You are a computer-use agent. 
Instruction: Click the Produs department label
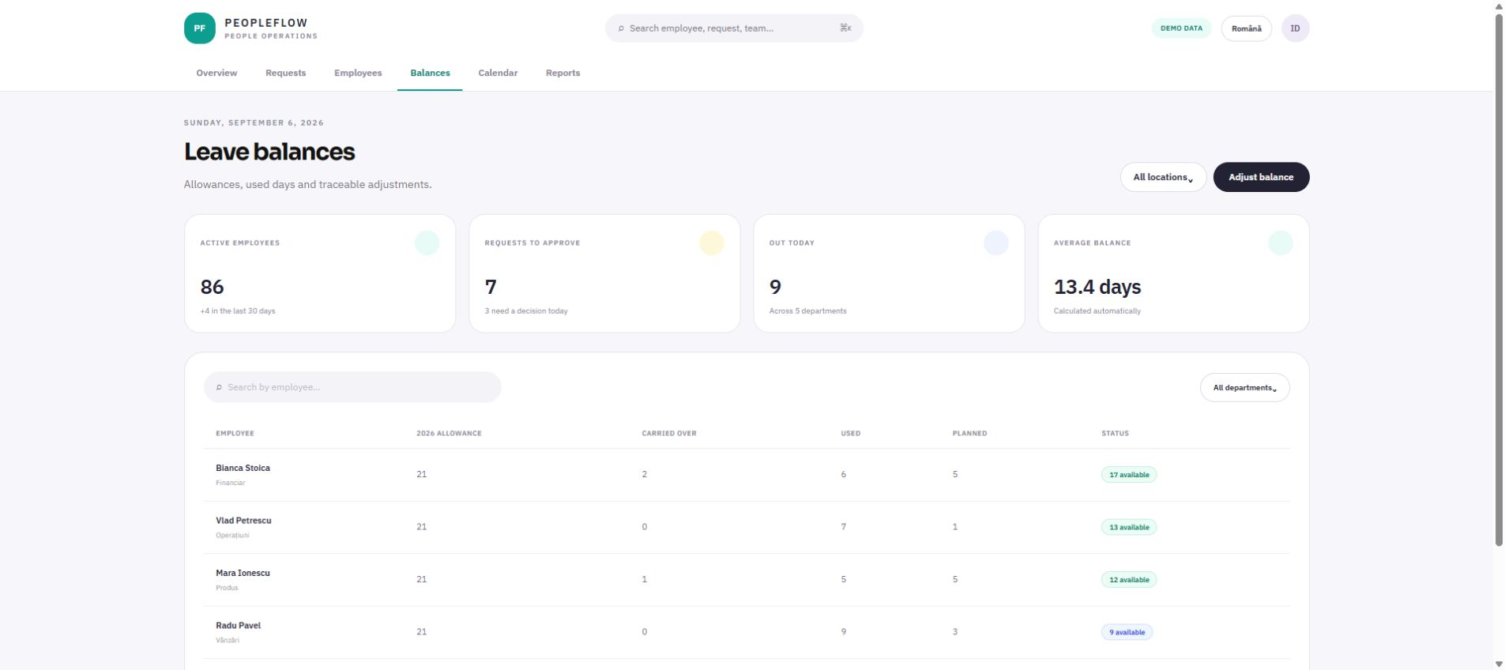[x=227, y=588]
